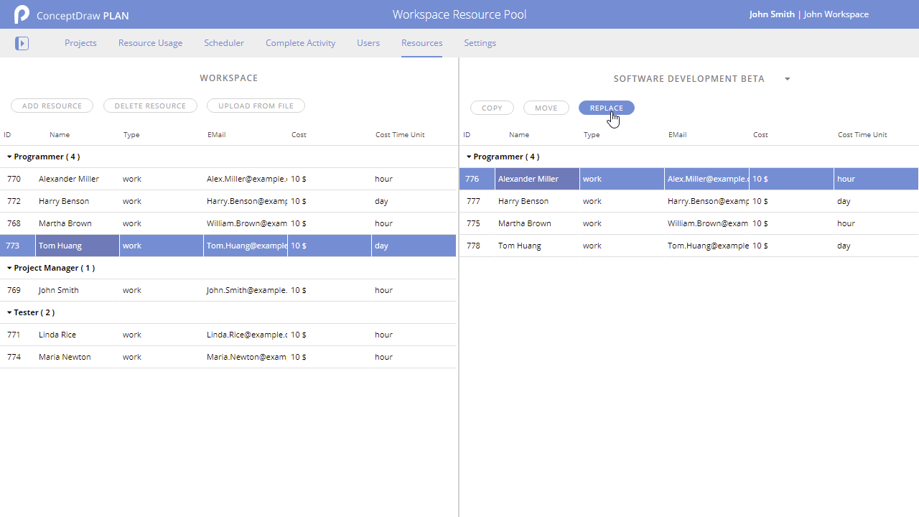The image size is (919, 517).
Task: Open the Software Development Beta project dropdown
Action: 787,79
